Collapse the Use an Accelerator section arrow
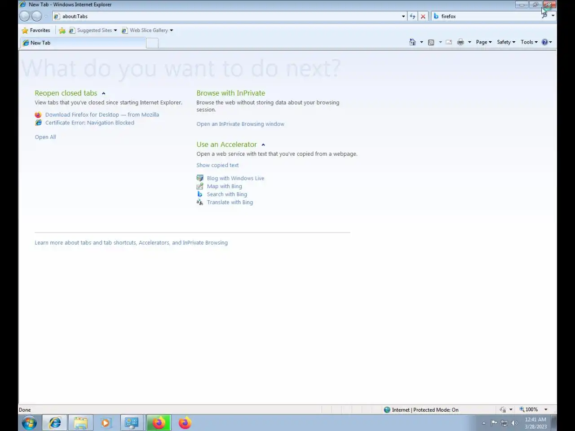The image size is (575, 431). coord(263,145)
